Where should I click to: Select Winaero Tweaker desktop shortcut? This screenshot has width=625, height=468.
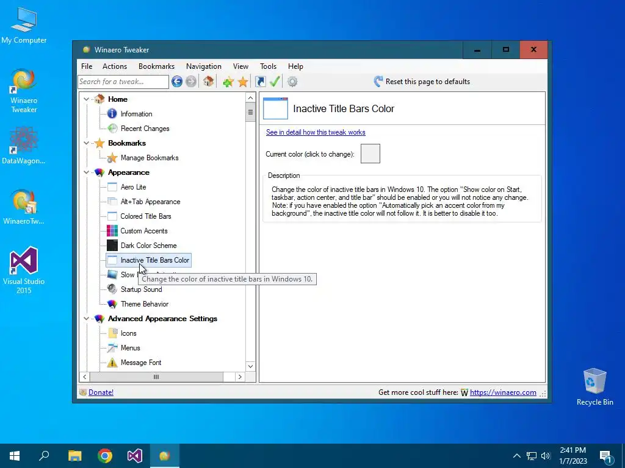click(x=24, y=91)
